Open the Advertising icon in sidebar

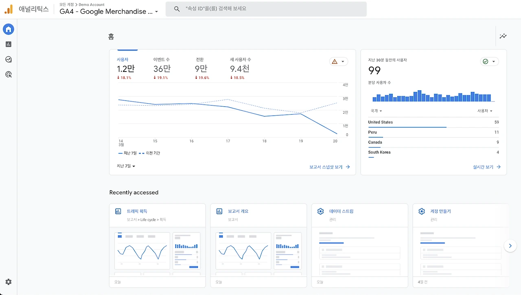[x=9, y=74]
